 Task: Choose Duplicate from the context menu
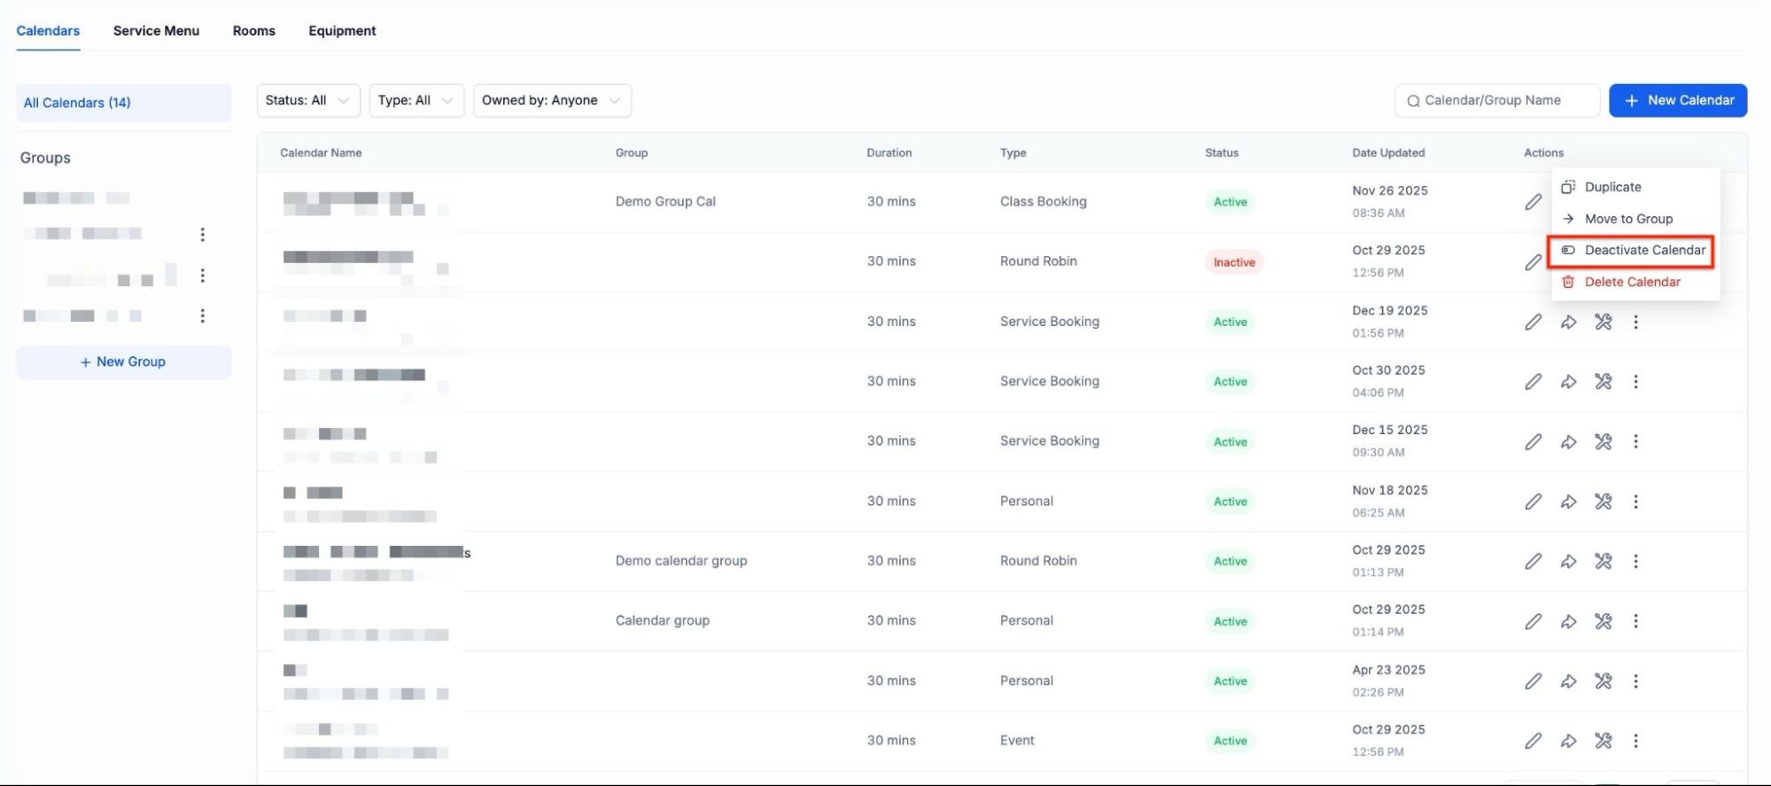click(x=1612, y=187)
